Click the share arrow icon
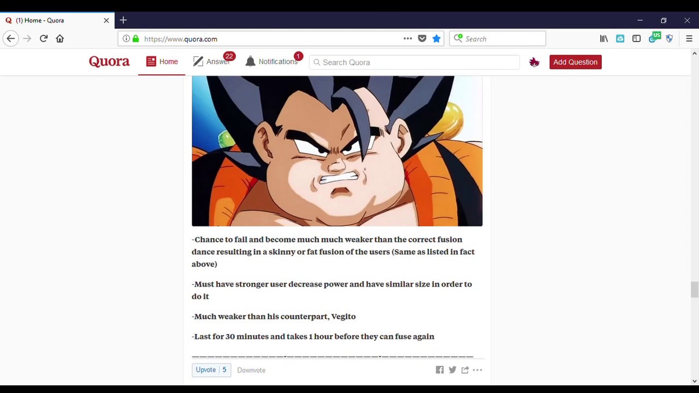This screenshot has width=699, height=393. coord(465,370)
